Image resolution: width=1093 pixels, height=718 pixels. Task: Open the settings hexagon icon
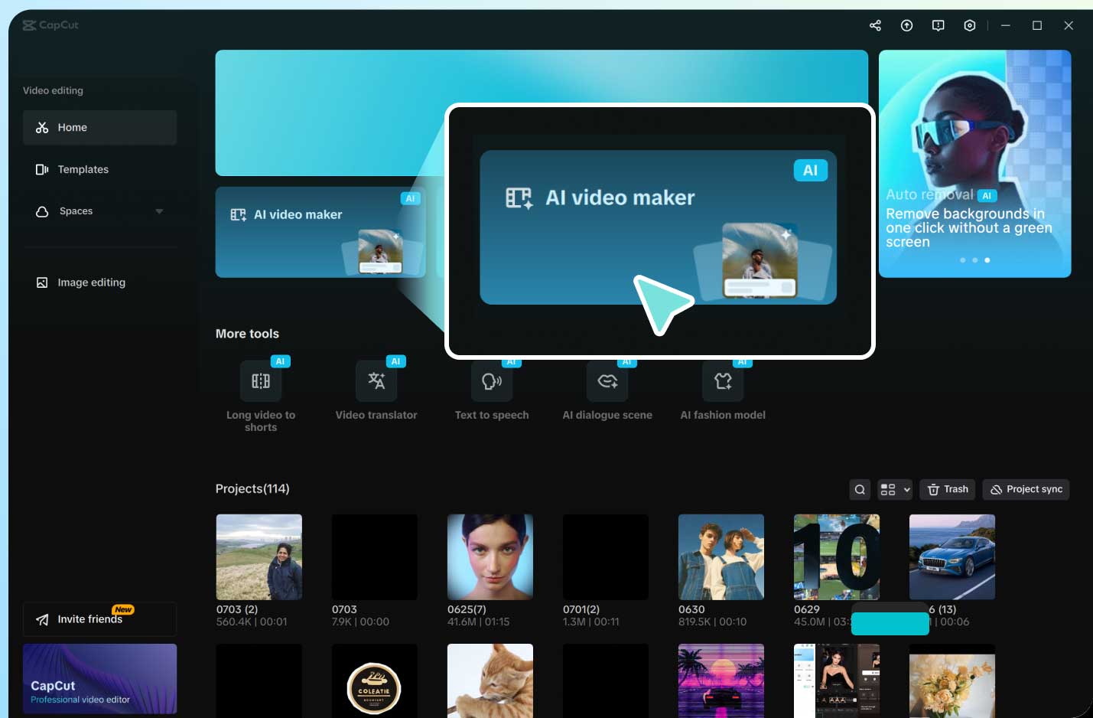969,25
